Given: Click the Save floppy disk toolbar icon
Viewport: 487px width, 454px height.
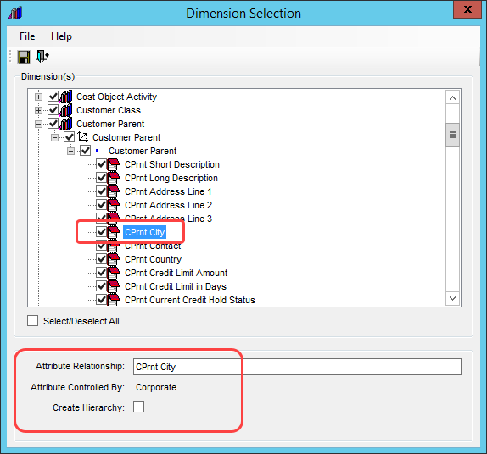Looking at the screenshot, I should click(24, 57).
